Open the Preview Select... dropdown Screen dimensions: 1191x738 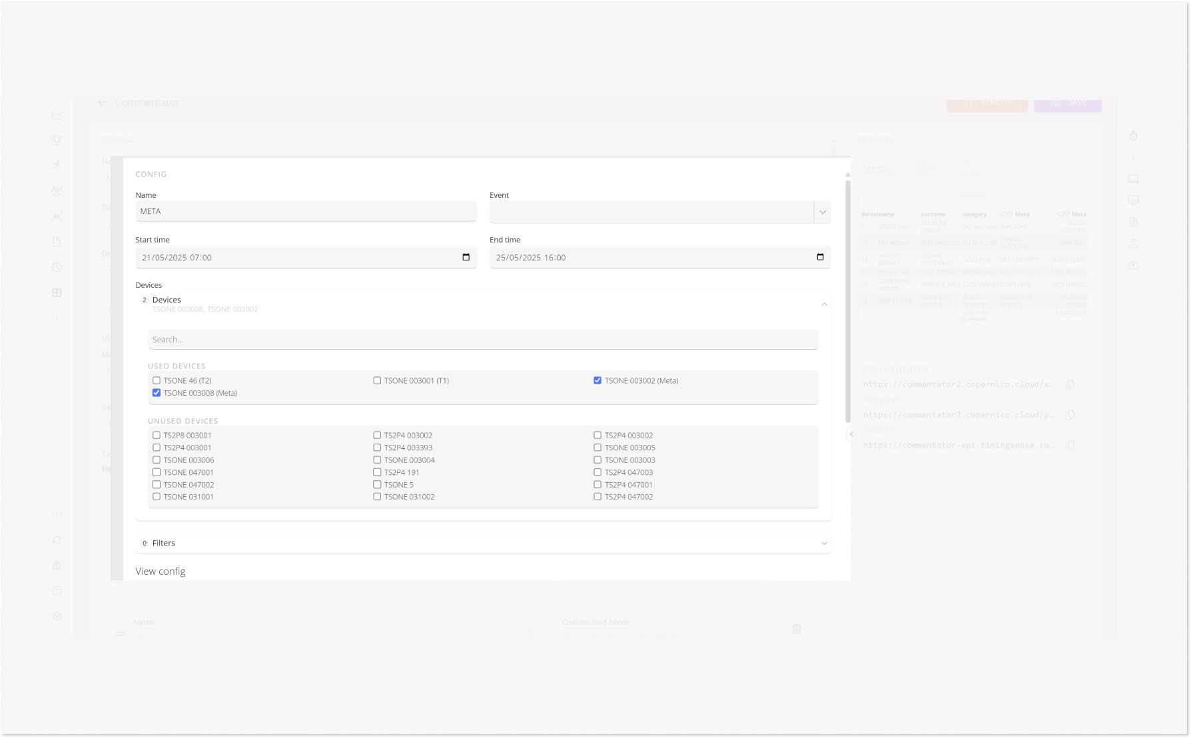[899, 169]
